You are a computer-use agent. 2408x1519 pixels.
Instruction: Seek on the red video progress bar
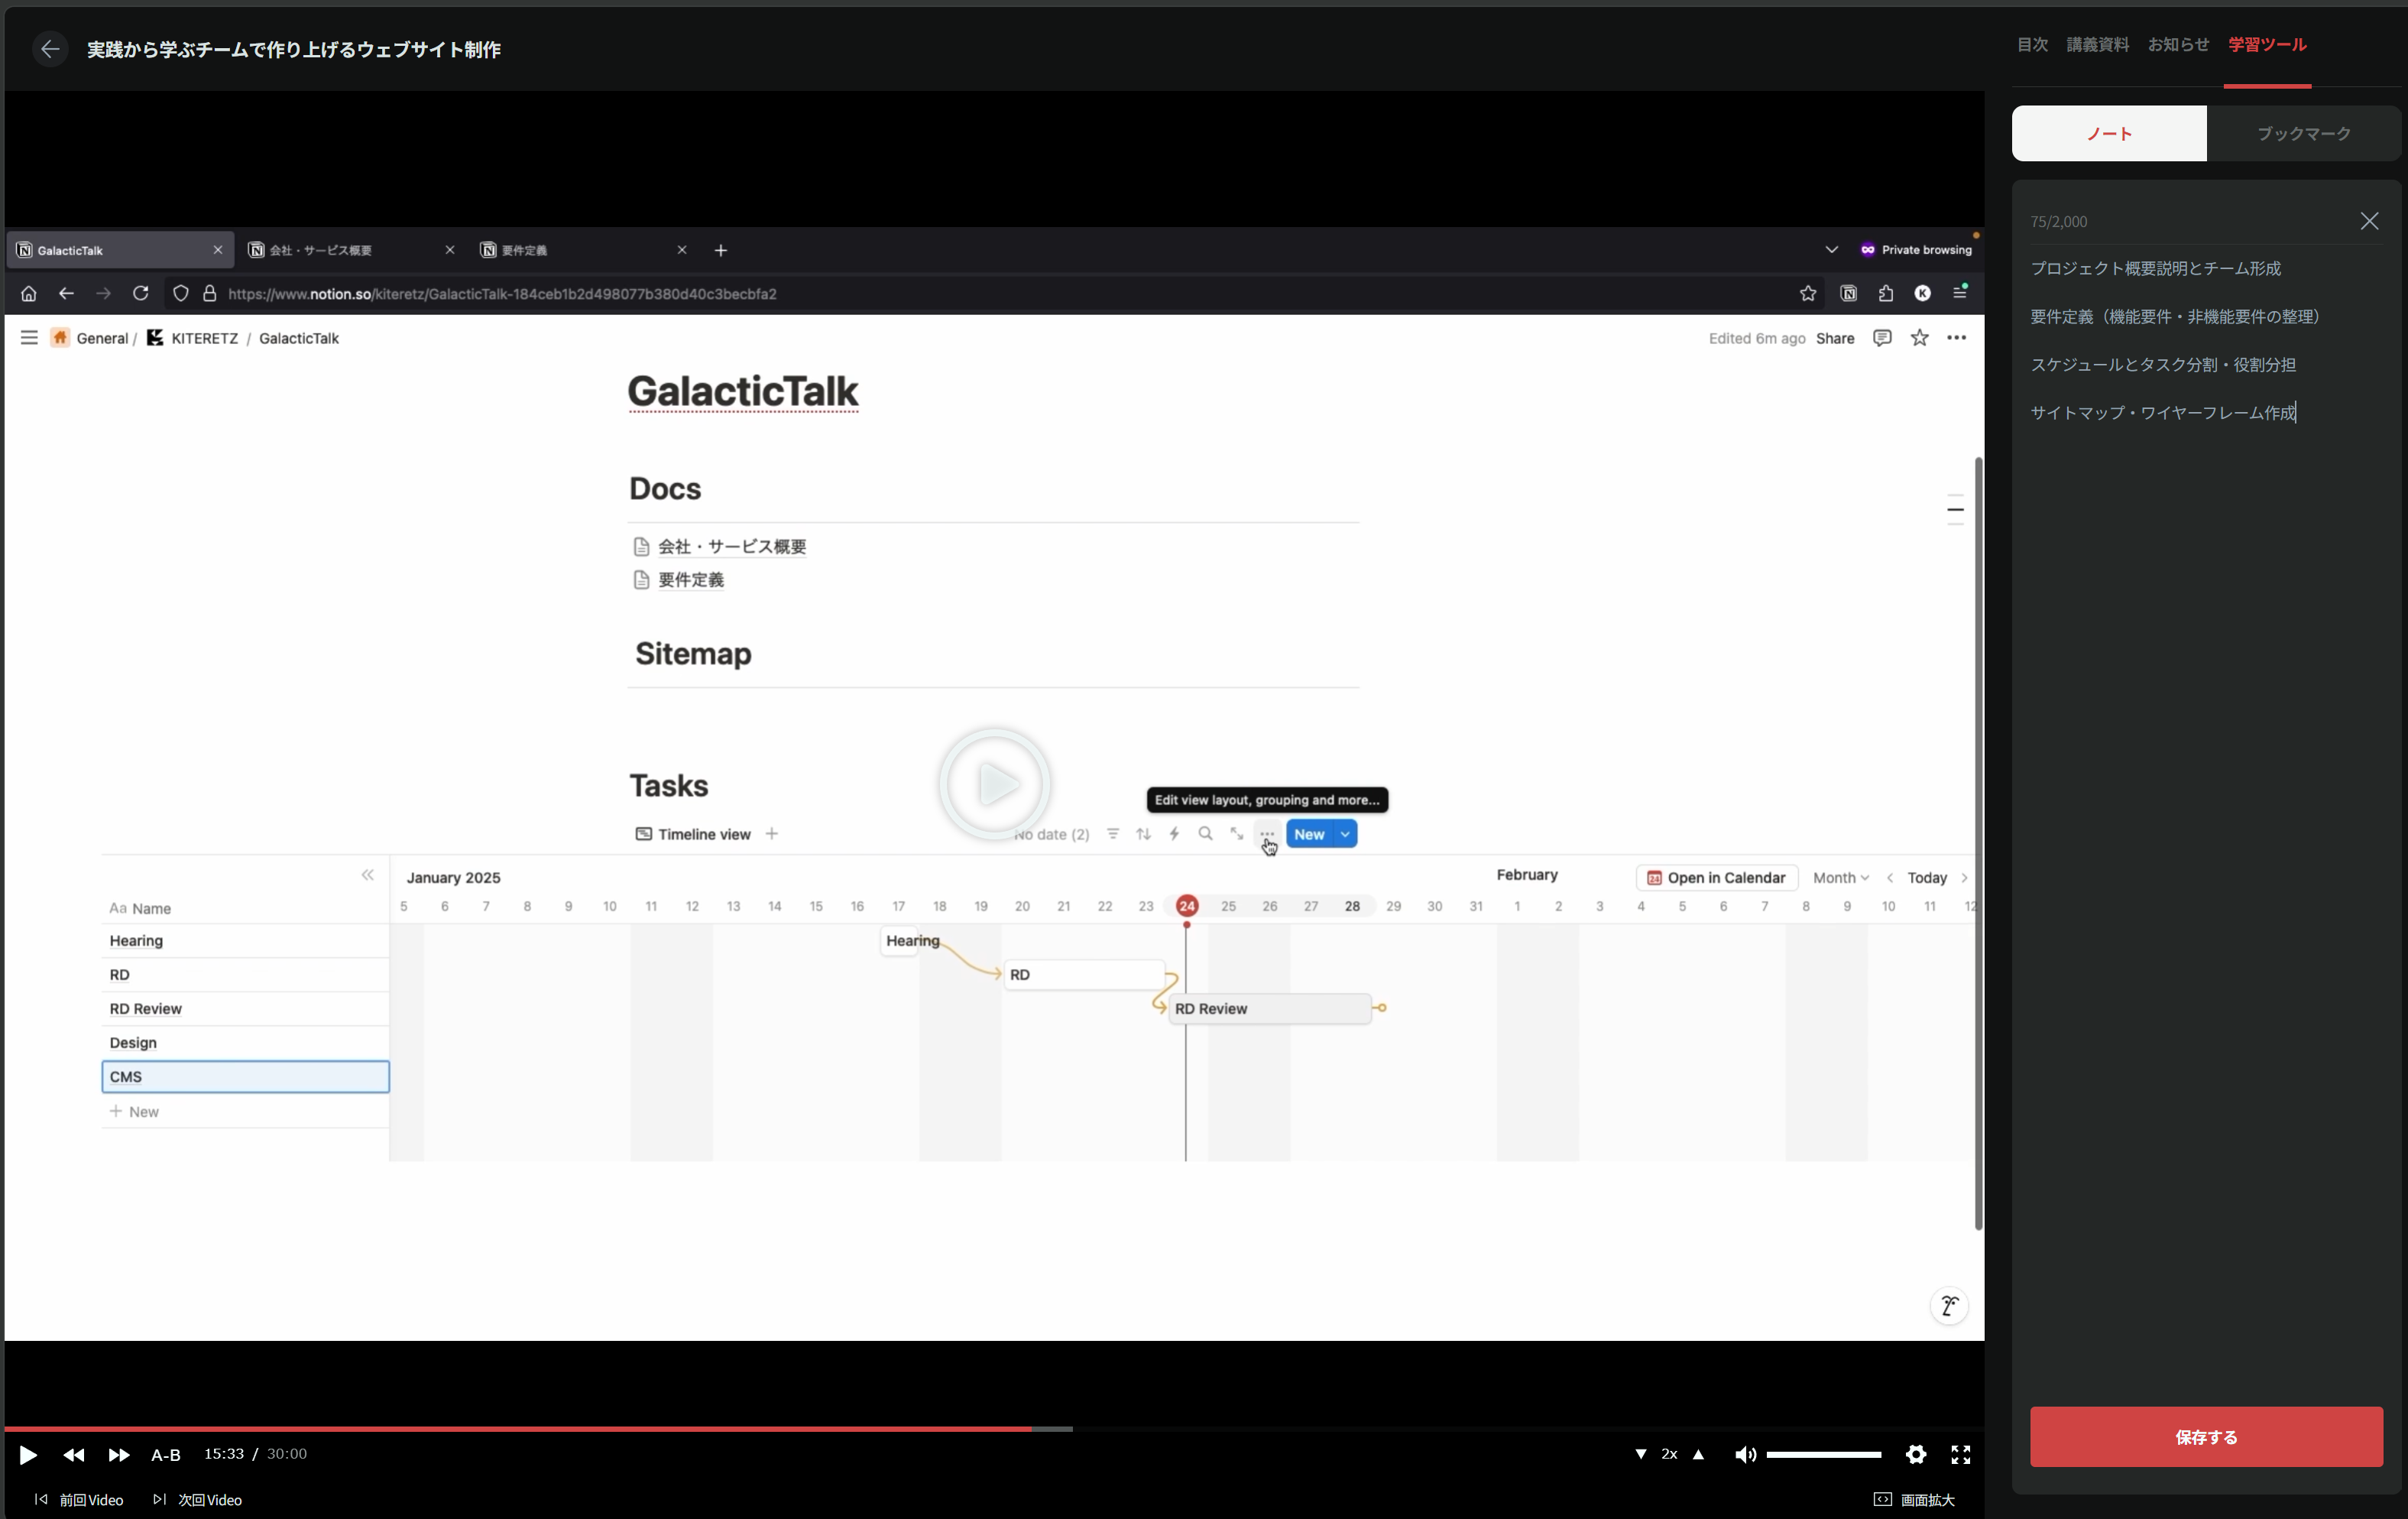click(x=518, y=1429)
